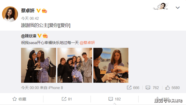Screen dimensions: 186x105
Task: Click the verified V badge next to 鍾欣潼
Action: (40, 36)
